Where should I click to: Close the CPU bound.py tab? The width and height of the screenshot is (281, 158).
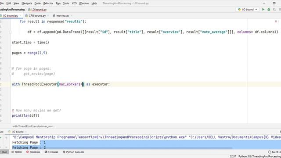coord(48,16)
